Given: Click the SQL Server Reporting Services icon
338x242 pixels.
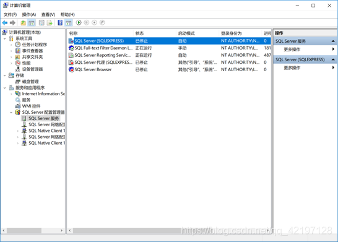Looking at the screenshot, I should 71,55.
